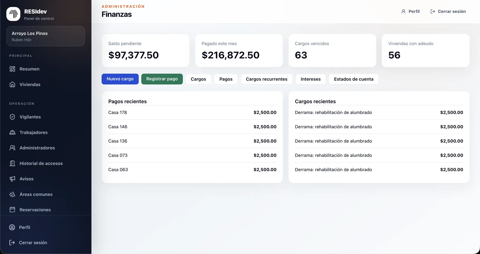
Task: Open the Intereses tab
Action: click(311, 79)
